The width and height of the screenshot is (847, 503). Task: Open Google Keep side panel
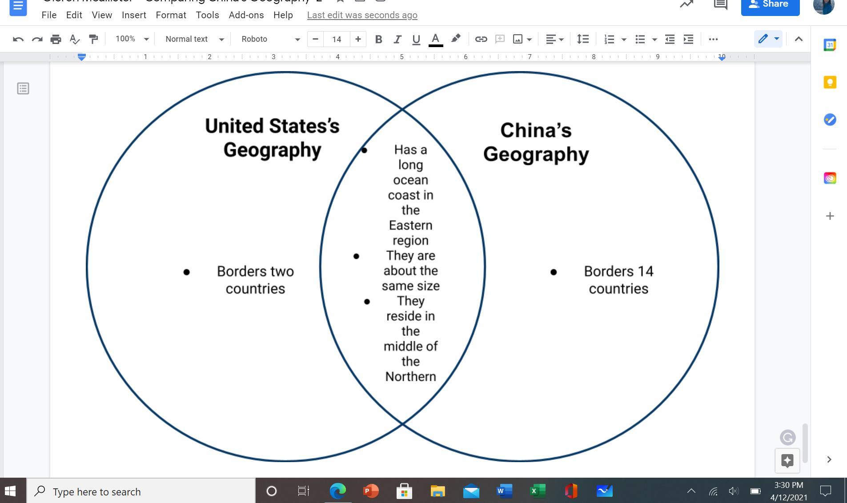[830, 82]
